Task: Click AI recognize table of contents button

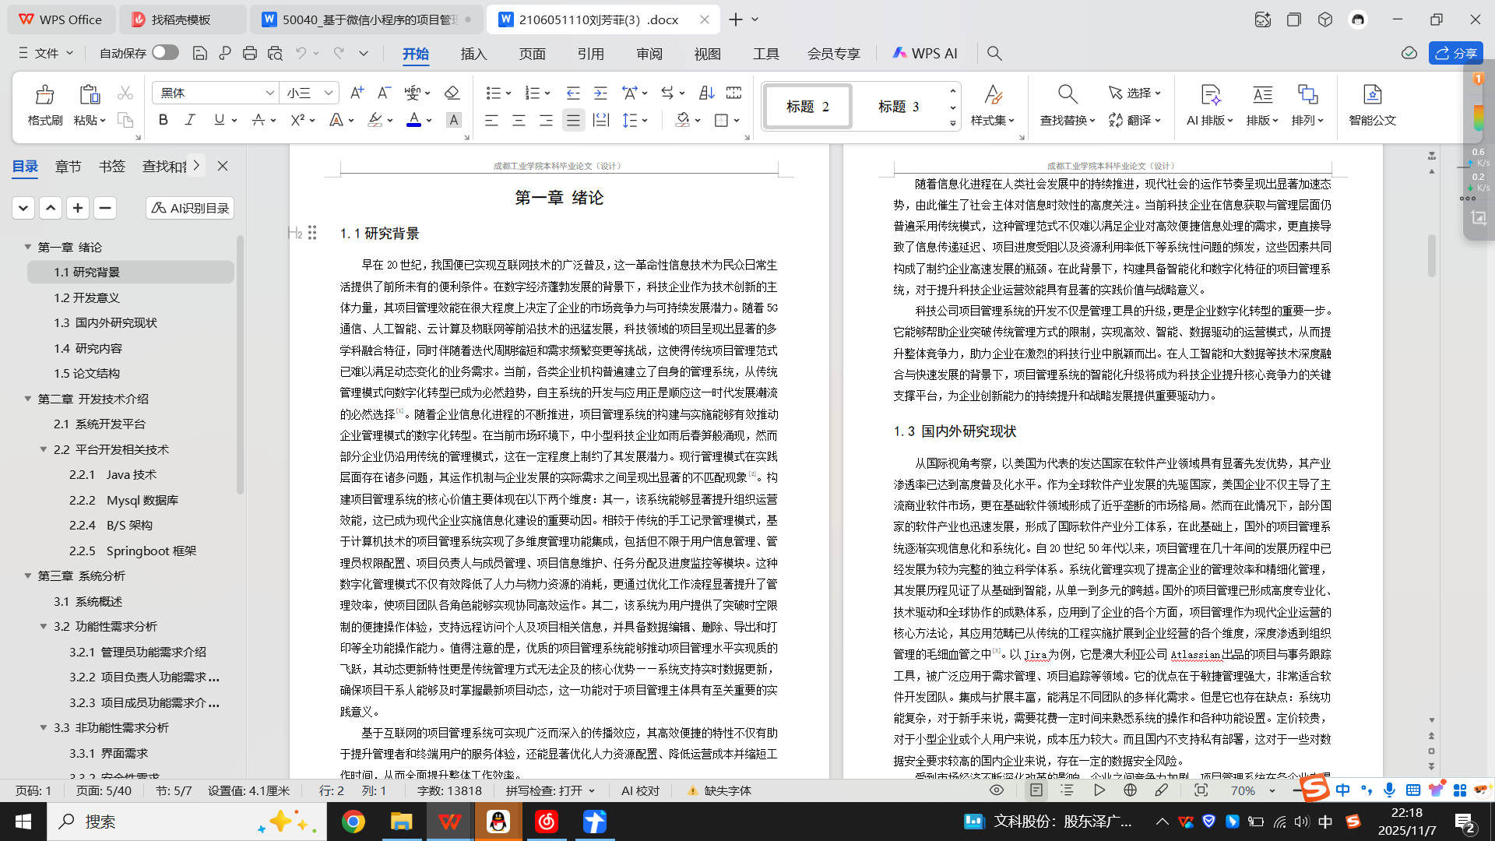Action: tap(190, 208)
